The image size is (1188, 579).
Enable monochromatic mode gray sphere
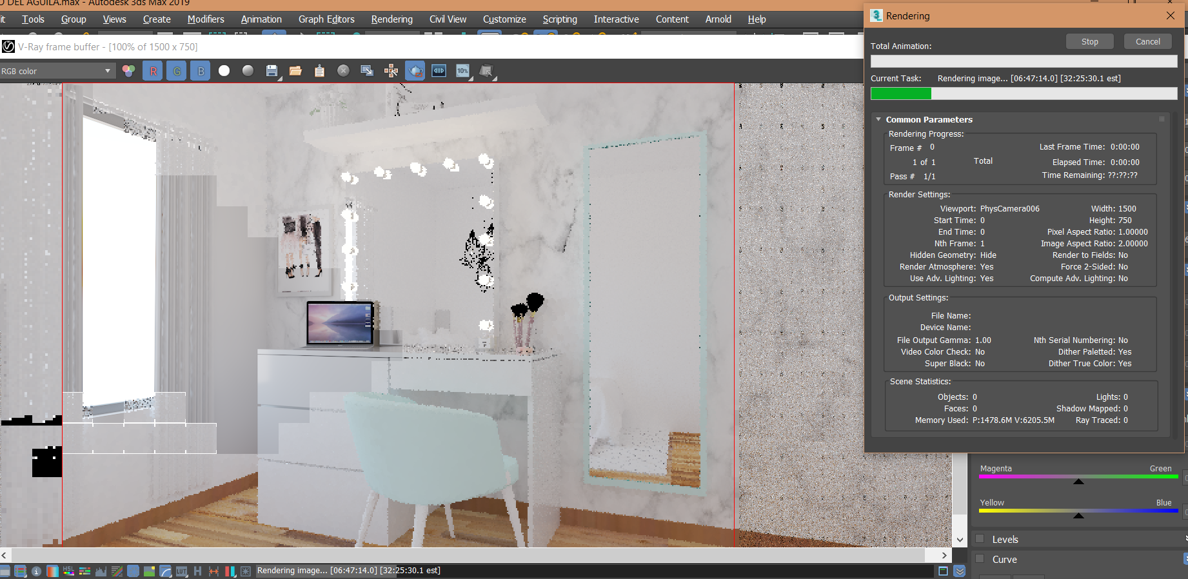[x=248, y=71]
